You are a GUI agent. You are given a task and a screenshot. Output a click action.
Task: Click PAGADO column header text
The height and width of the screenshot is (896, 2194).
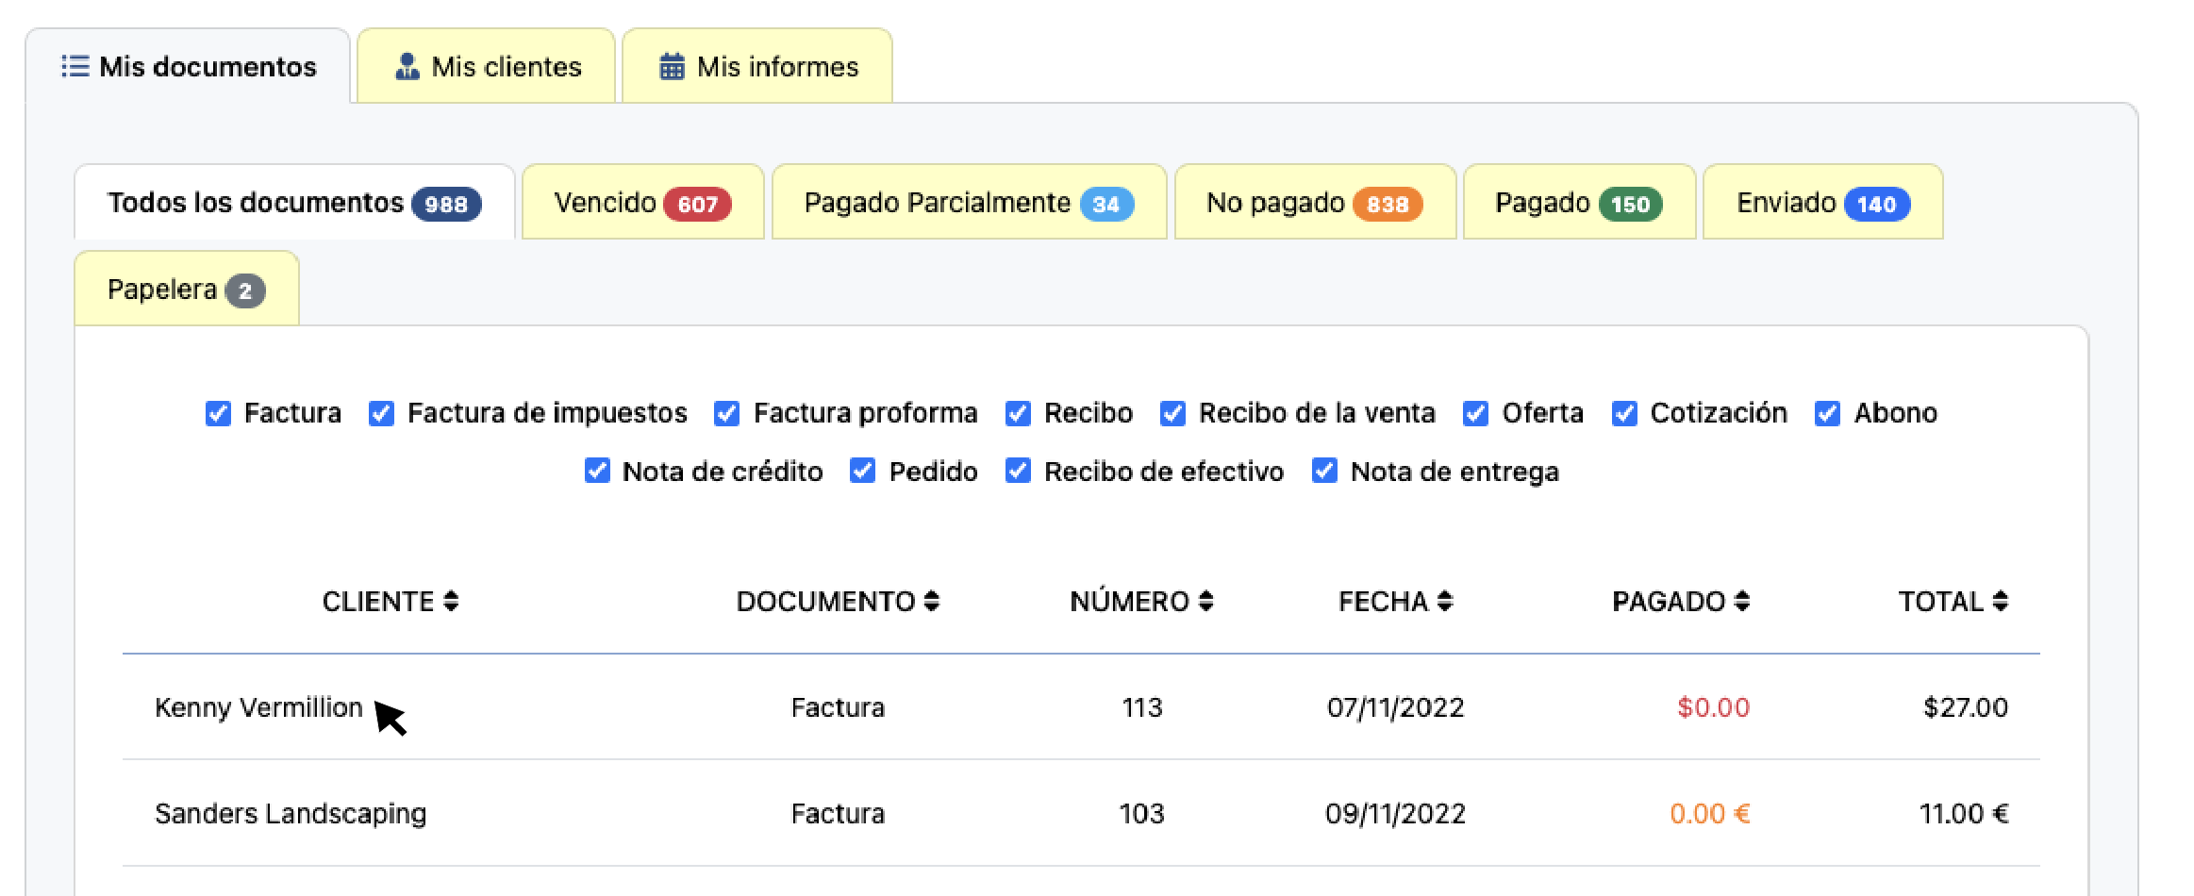[1669, 601]
